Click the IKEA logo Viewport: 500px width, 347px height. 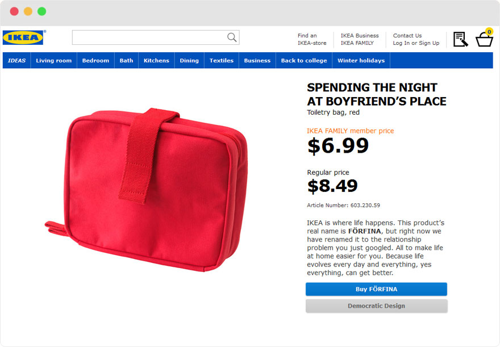23,37
